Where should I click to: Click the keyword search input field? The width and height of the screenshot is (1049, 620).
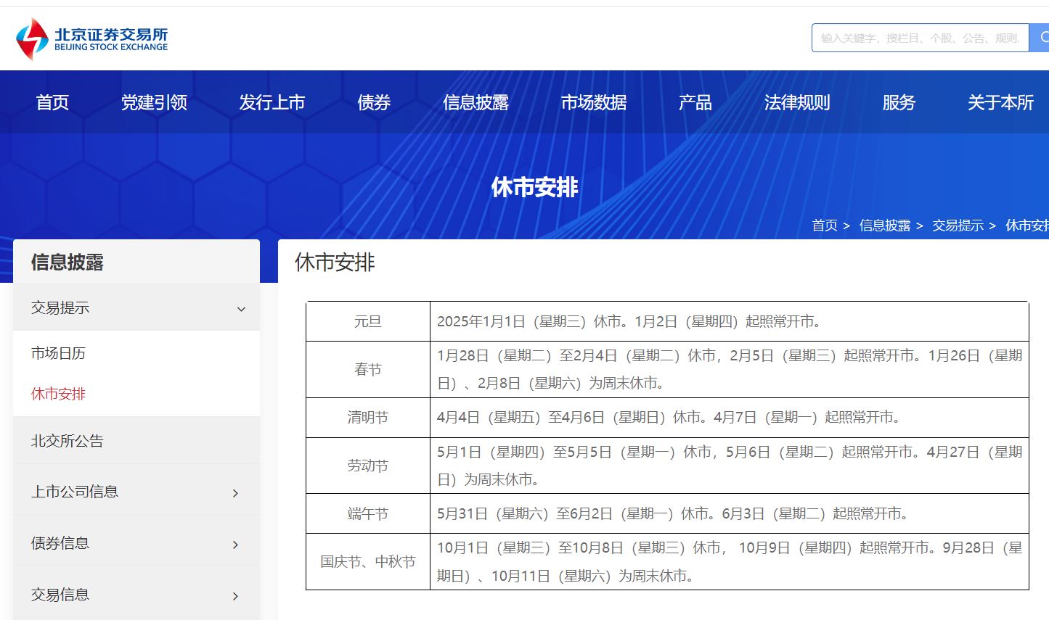tap(918, 38)
